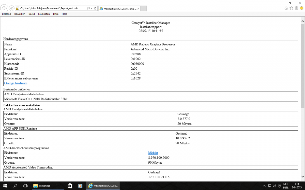Click the search magnifier in address bar

[88, 8]
